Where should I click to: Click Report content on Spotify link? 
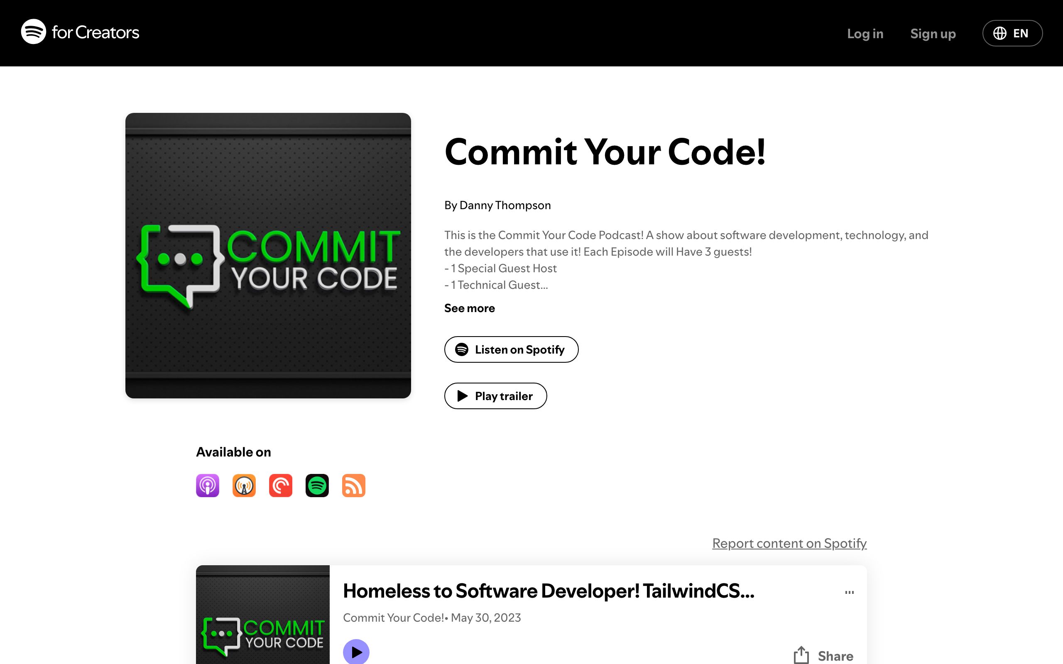point(789,543)
